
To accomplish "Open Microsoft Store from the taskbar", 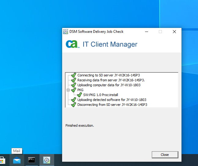I will click(x=2, y=160).
